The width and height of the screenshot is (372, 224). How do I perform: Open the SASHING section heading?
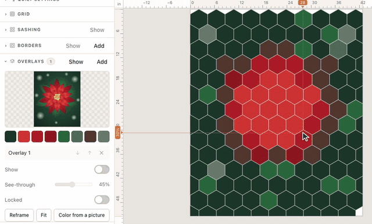coord(29,30)
